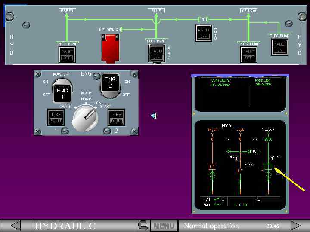Image resolution: width=310 pixels, height=232 pixels.
Task: Click the return arrow icon
Action: click(143, 226)
